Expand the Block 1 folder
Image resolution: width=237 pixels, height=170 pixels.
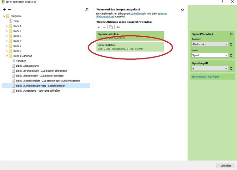[x=7, y=26]
